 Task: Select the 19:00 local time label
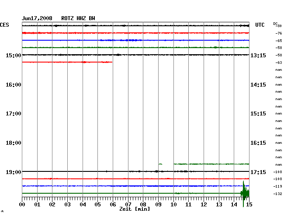tap(14, 172)
